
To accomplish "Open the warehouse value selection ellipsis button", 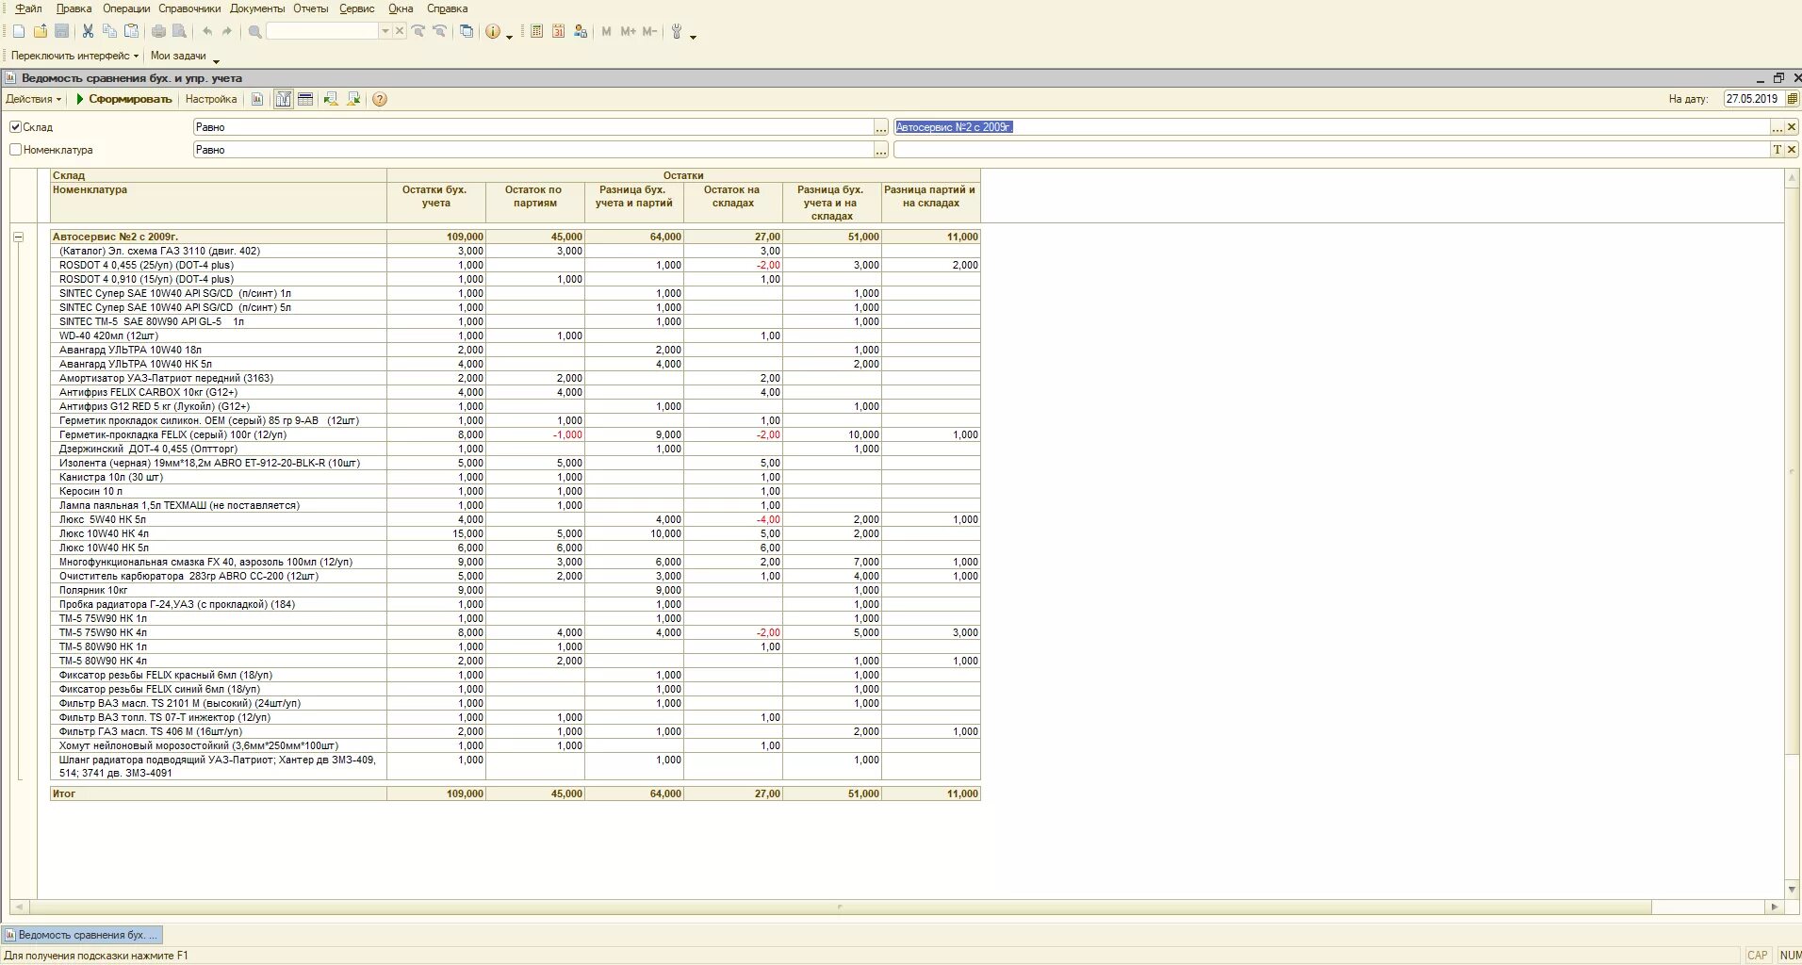I will tap(1777, 127).
